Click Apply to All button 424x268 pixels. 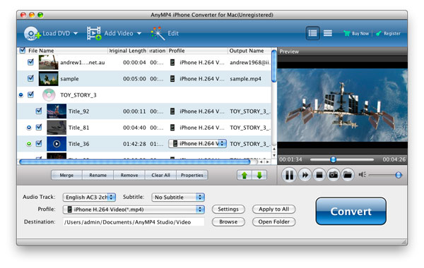[273, 209]
